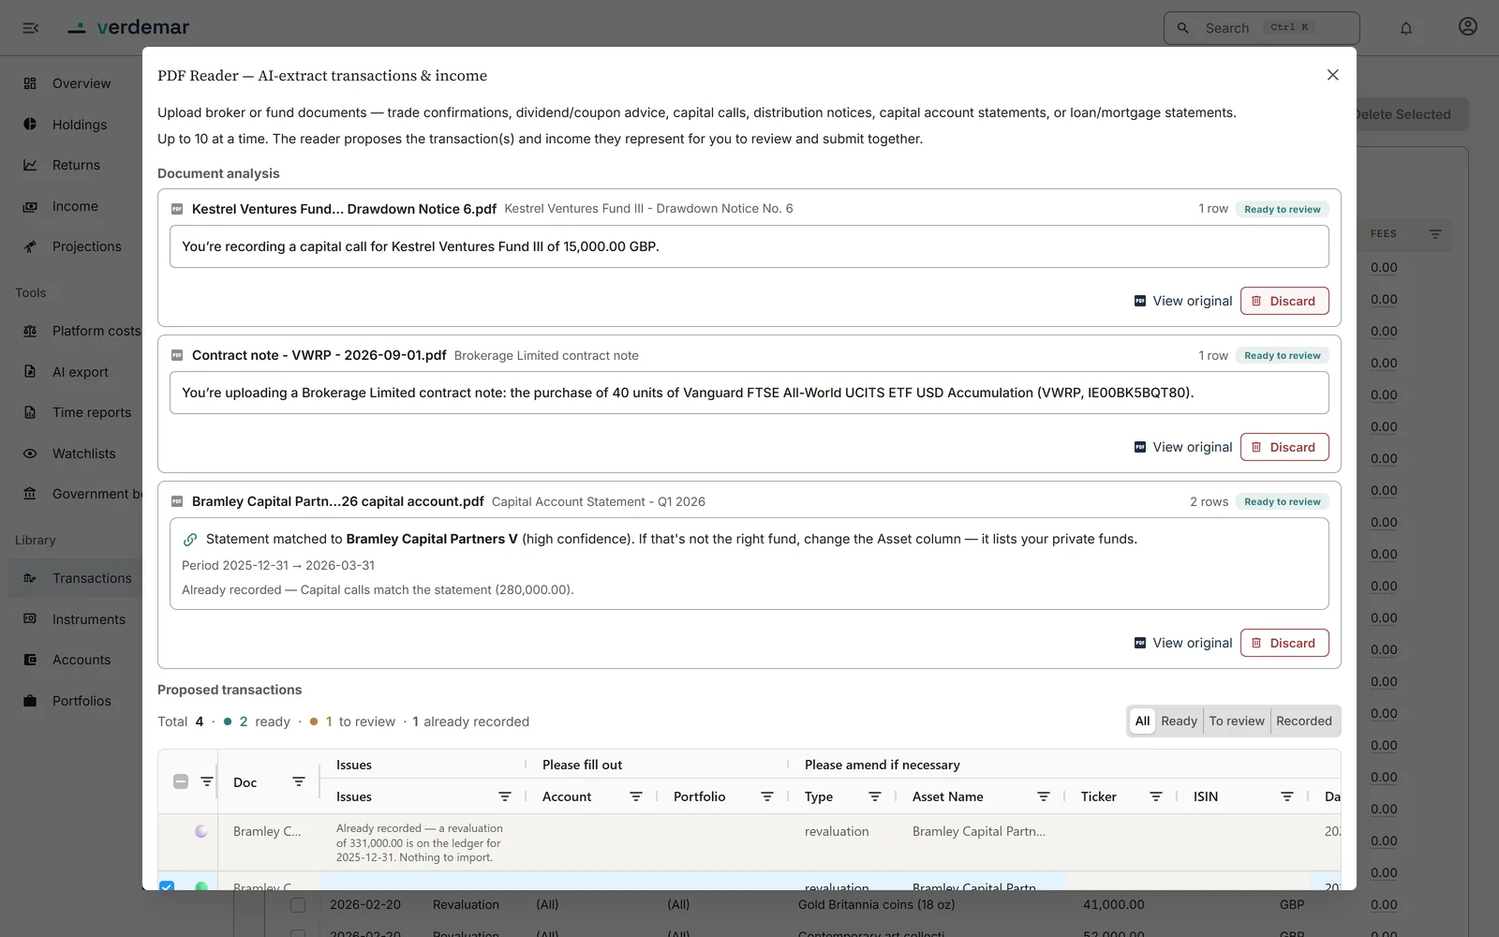
Task: Open the ISIN column filter
Action: click(1287, 796)
